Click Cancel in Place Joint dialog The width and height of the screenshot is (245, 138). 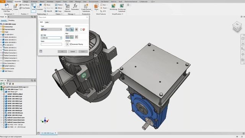click(72, 51)
